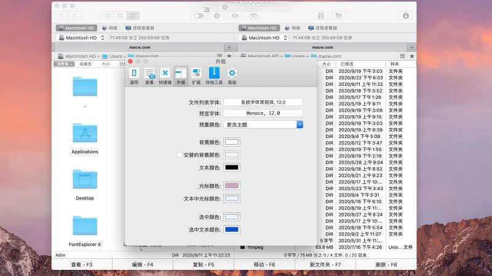Open search with the binoculars icon
This screenshot has width=492, height=276.
pos(253,16)
